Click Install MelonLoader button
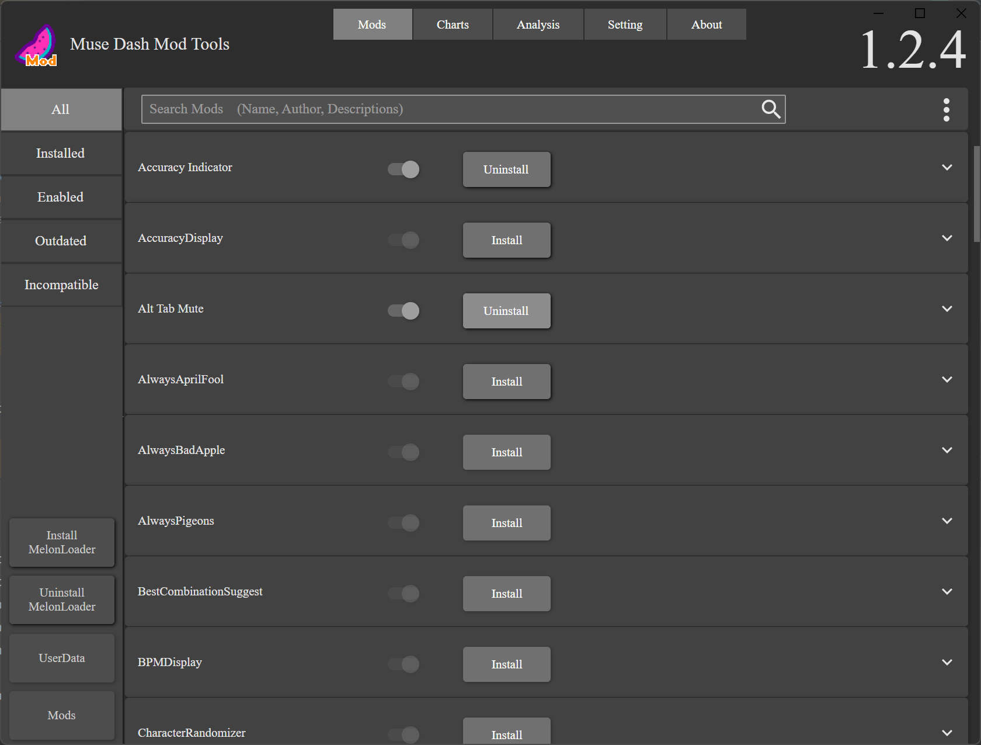 tap(62, 542)
